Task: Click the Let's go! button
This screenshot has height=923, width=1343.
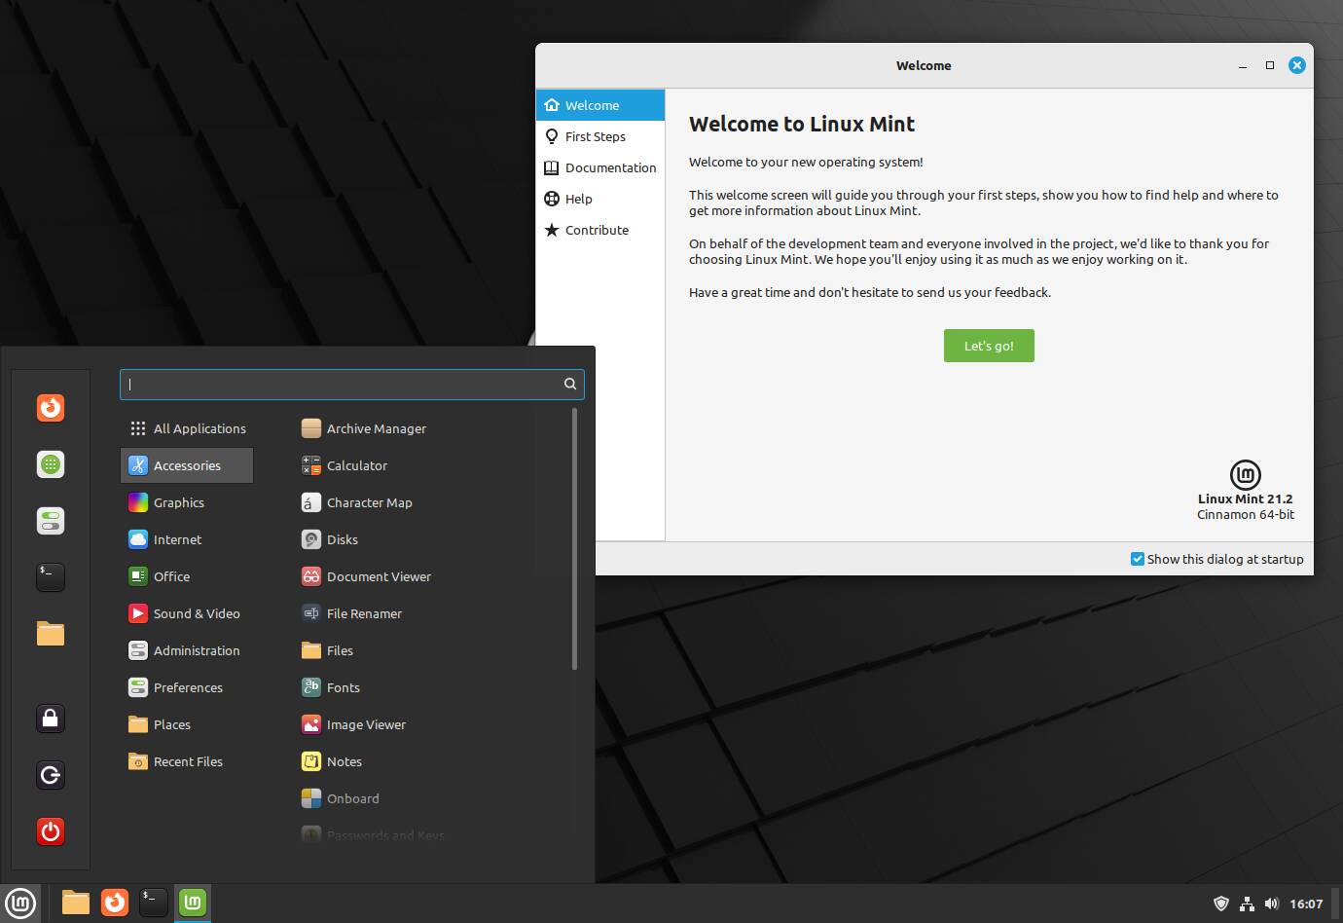Action: pos(989,346)
